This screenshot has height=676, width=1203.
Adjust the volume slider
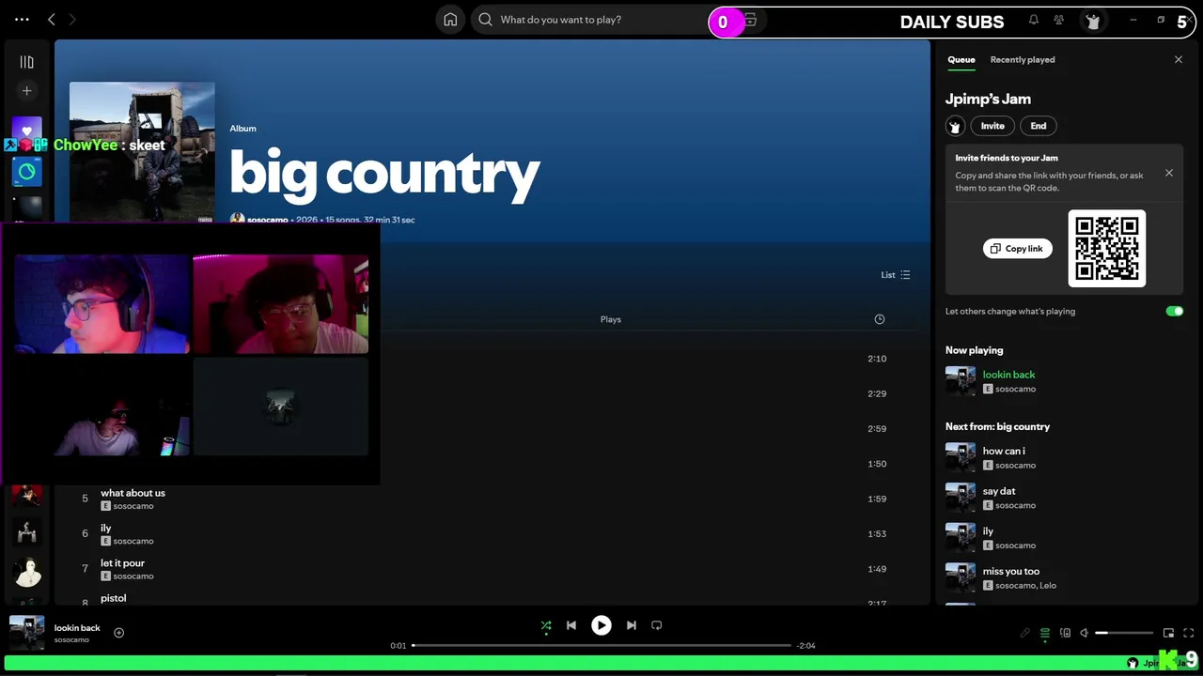(x=1124, y=634)
